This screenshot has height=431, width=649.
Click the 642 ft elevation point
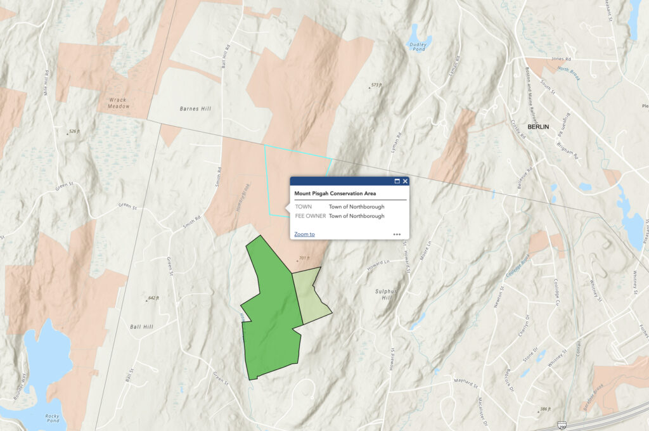pos(152,299)
